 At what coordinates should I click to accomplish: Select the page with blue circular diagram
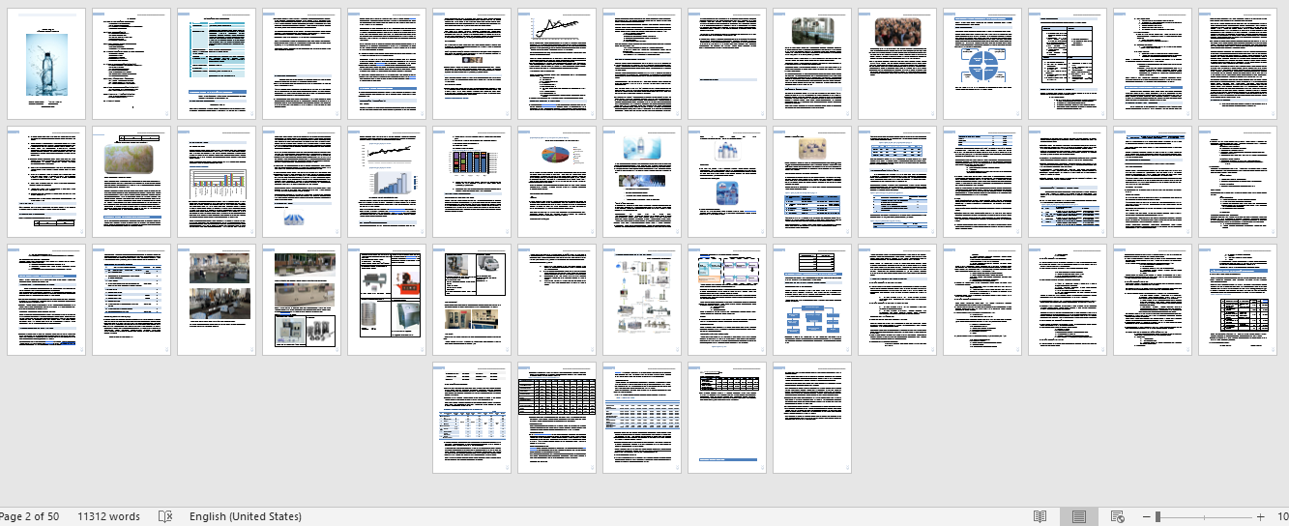click(x=982, y=64)
